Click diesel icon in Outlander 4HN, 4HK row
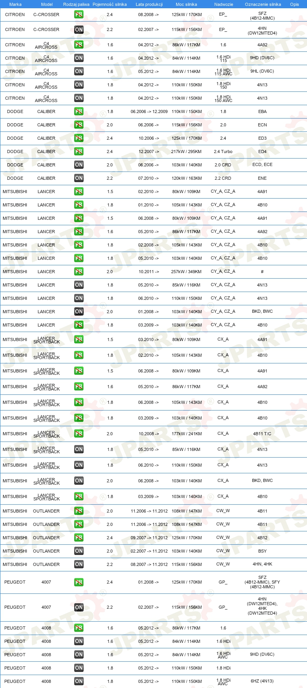 click(79, 564)
